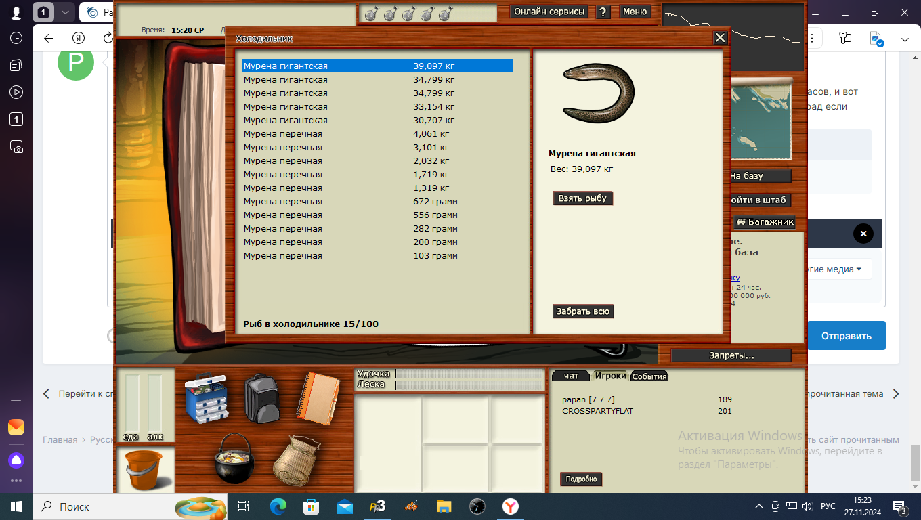Click the Подробно button
This screenshot has height=520, width=921.
tap(581, 479)
